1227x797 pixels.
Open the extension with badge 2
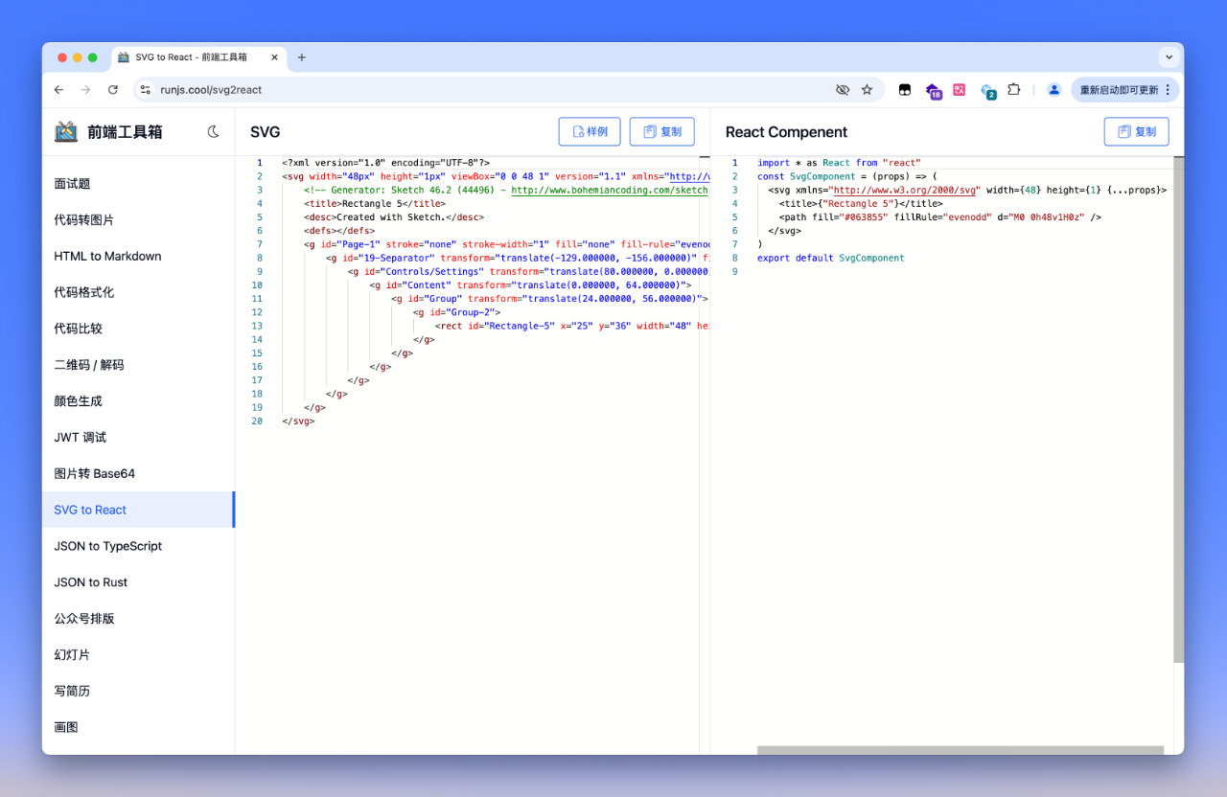pos(988,91)
